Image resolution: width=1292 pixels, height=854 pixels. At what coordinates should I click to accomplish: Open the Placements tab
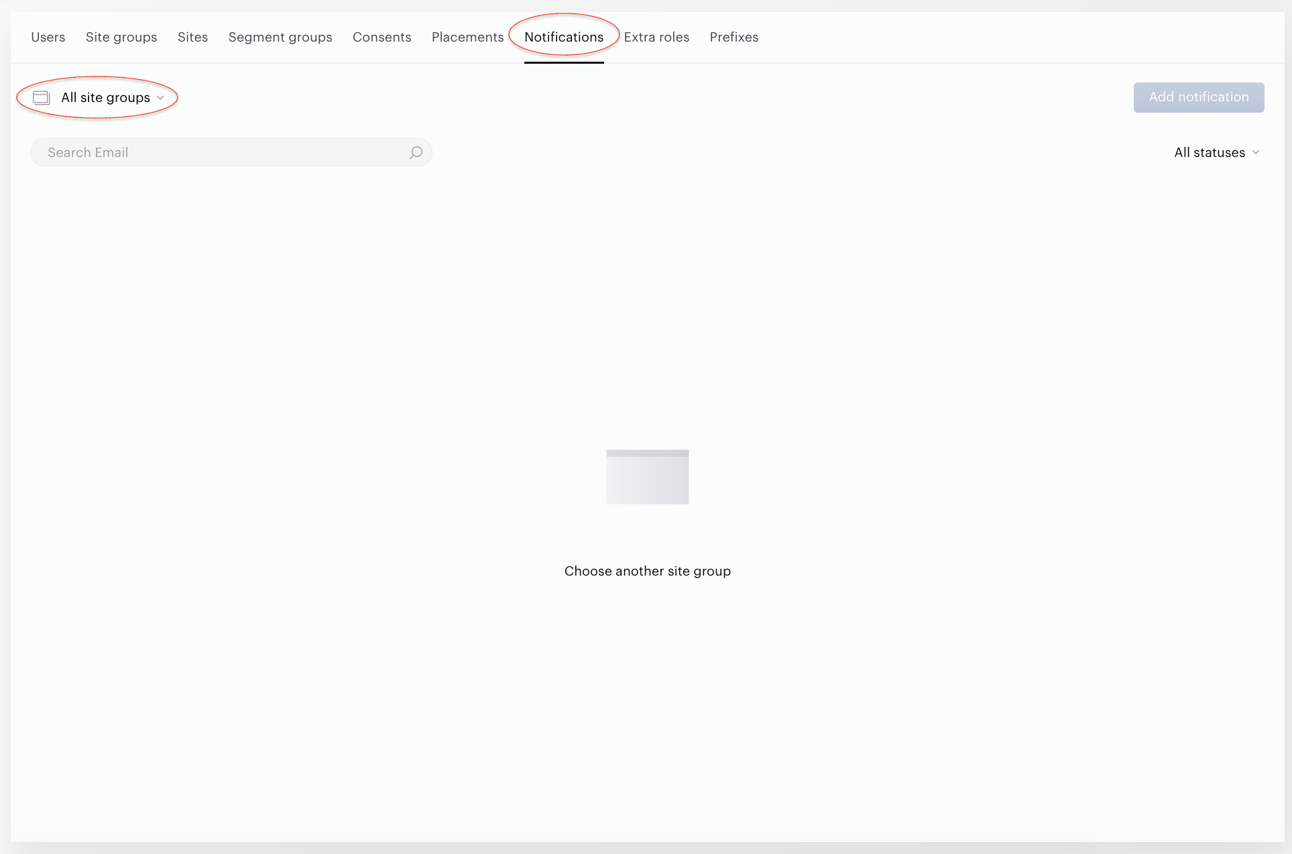468,37
